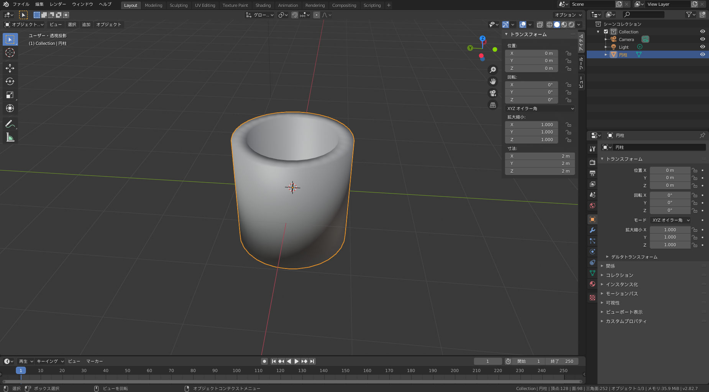709x392 pixels.
Task: Select the Rotate tool in toolbar
Action: click(x=10, y=82)
